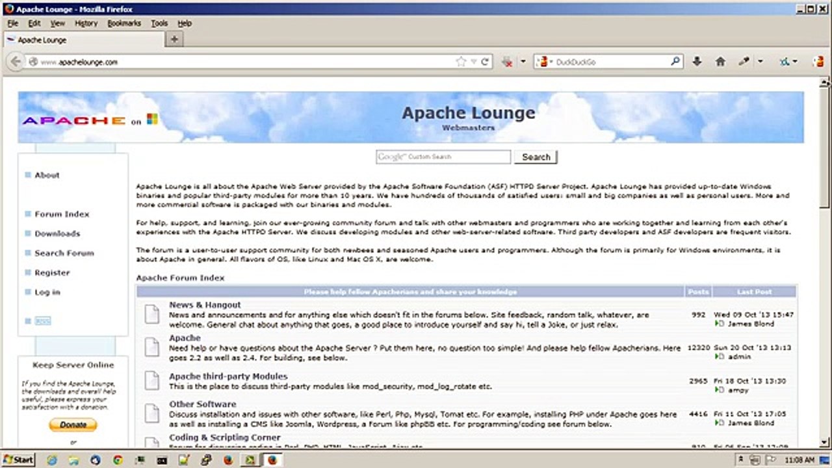Image resolution: width=832 pixels, height=468 pixels.
Task: Open the Register sidebar link
Action: 52,272
